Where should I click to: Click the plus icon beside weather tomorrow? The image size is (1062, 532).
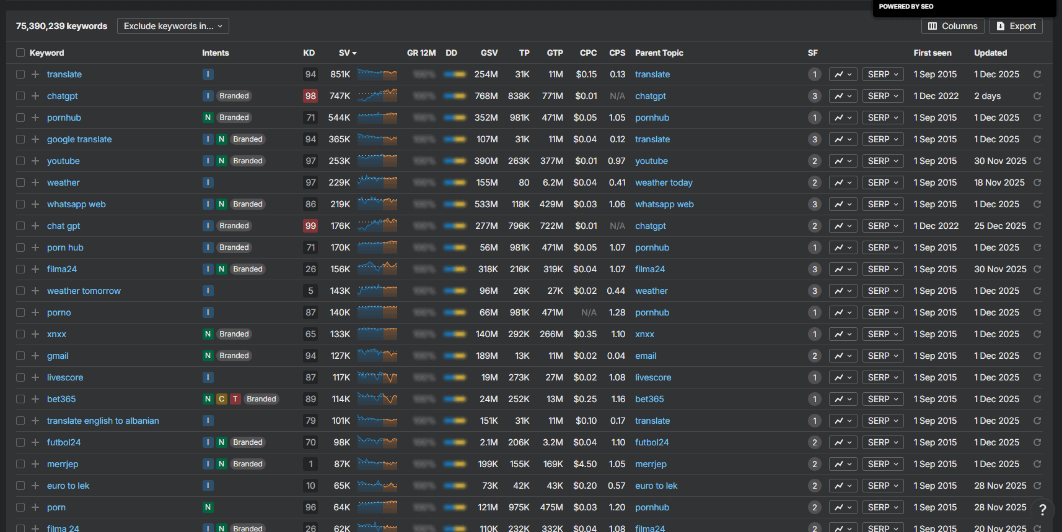35,291
